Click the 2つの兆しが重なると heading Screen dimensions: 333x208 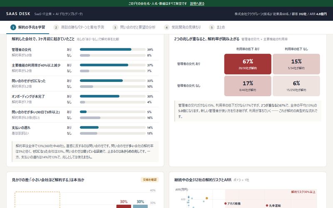coord(206,39)
